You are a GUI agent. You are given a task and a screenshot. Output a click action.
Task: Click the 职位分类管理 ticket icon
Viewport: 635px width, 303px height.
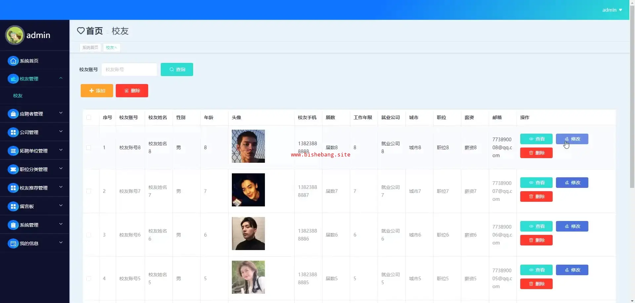point(13,169)
